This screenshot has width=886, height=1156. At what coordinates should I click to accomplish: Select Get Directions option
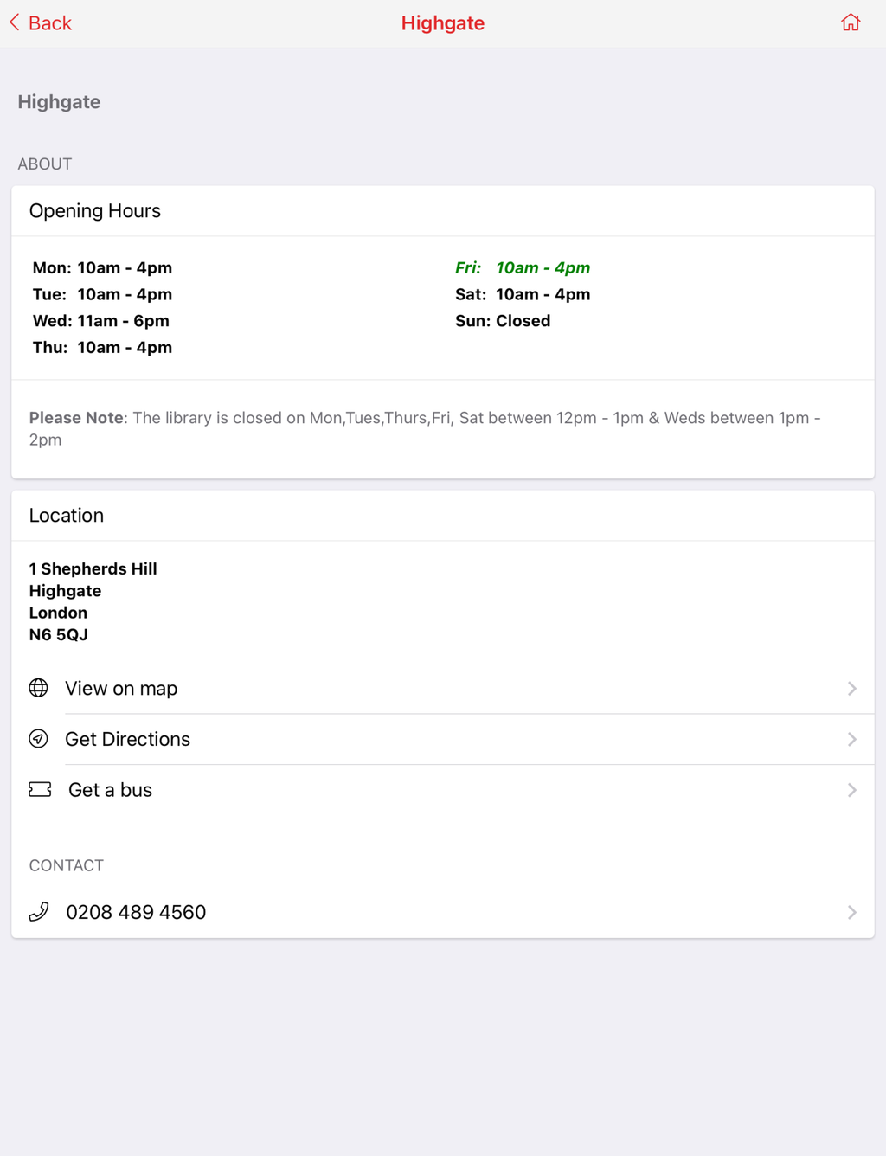point(443,740)
